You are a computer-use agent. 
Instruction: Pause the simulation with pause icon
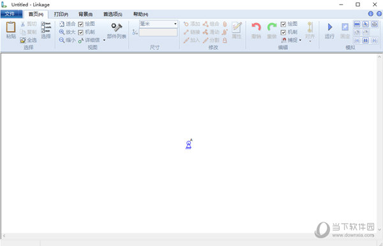coord(365,40)
